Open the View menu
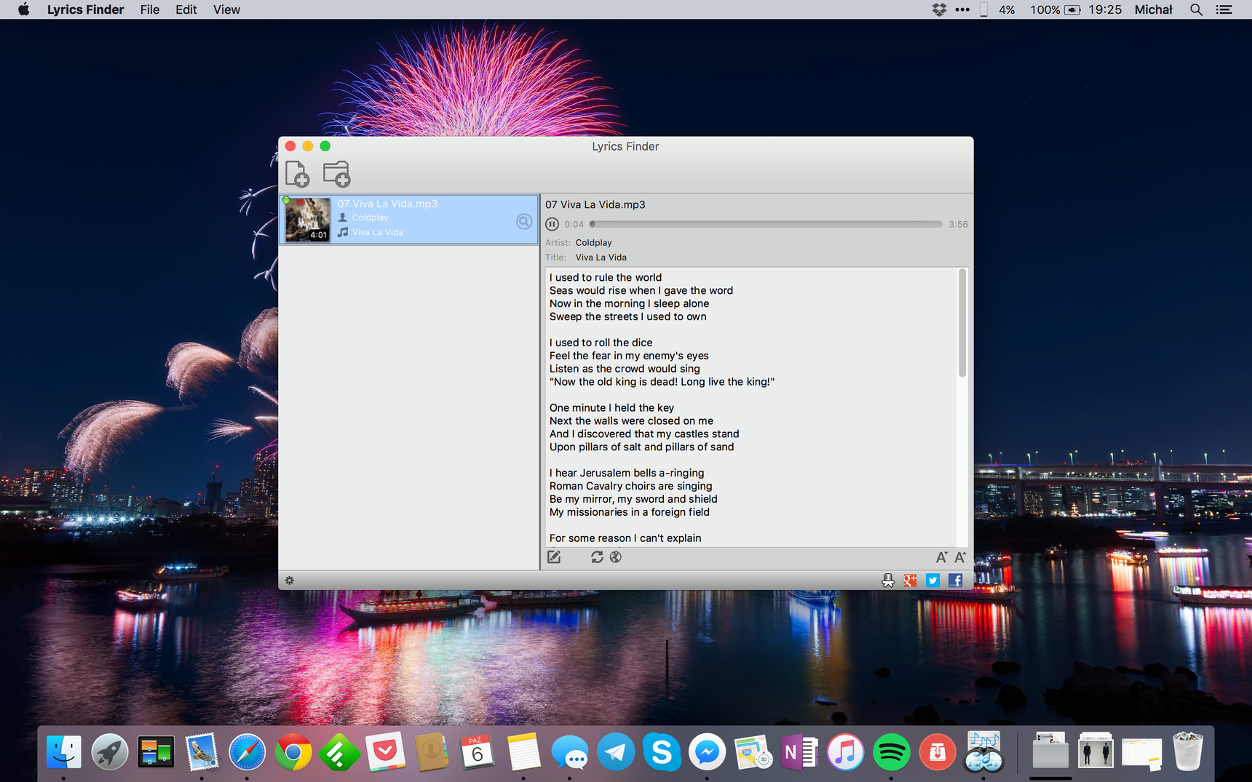Image resolution: width=1252 pixels, height=782 pixels. coord(226,9)
